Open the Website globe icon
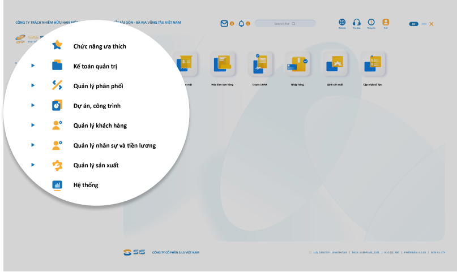The width and height of the screenshot is (457, 272). (x=342, y=23)
